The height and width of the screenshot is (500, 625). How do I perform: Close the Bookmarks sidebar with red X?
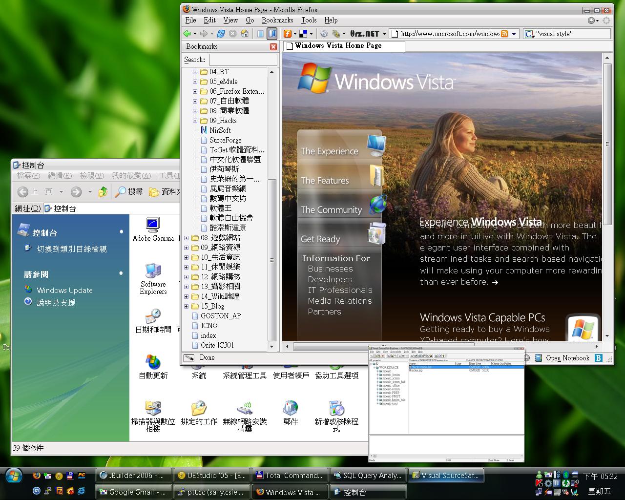273,47
